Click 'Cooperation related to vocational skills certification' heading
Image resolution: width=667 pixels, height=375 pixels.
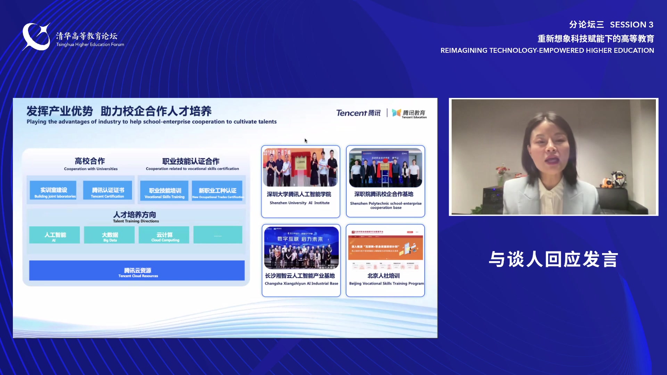click(x=192, y=169)
